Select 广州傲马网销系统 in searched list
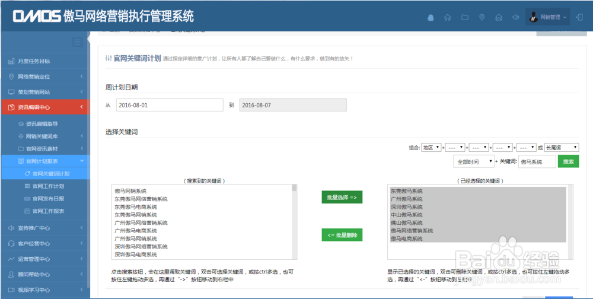Viewport: 593px width, 299px height. pyautogui.click(x=136, y=239)
